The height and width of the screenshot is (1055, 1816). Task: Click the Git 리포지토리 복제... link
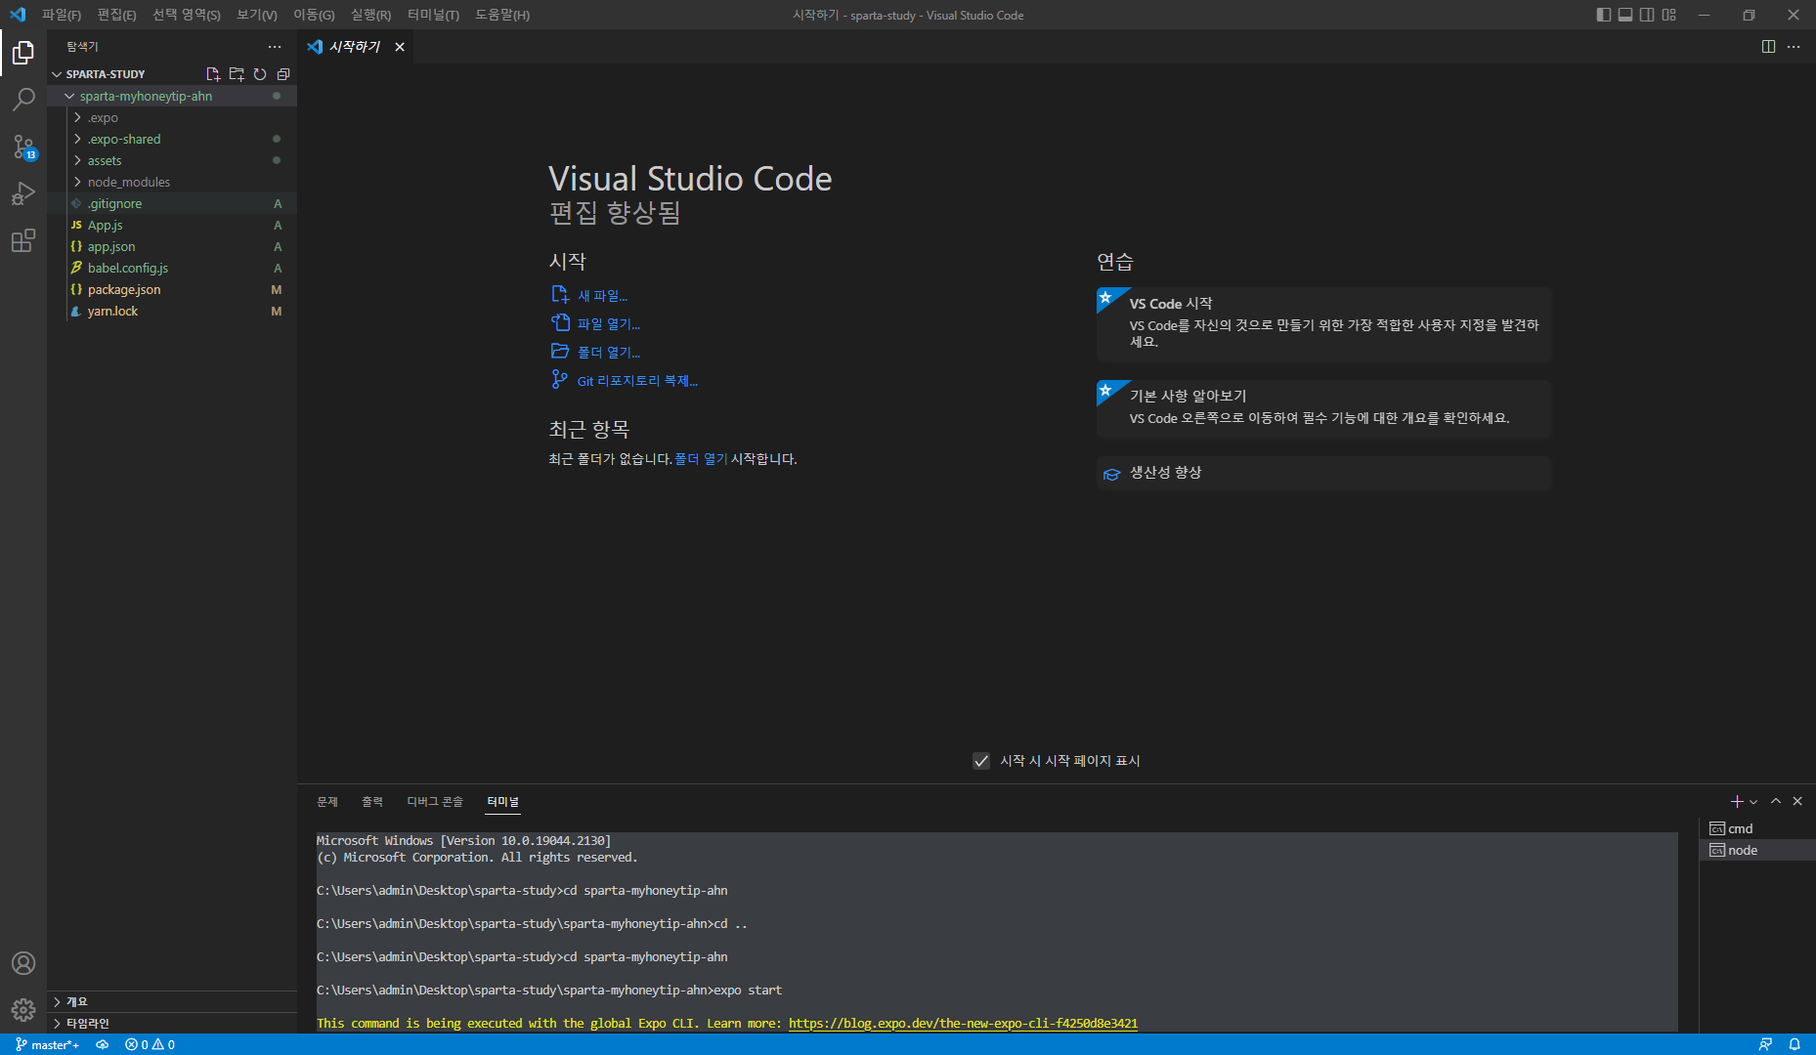[x=625, y=380]
